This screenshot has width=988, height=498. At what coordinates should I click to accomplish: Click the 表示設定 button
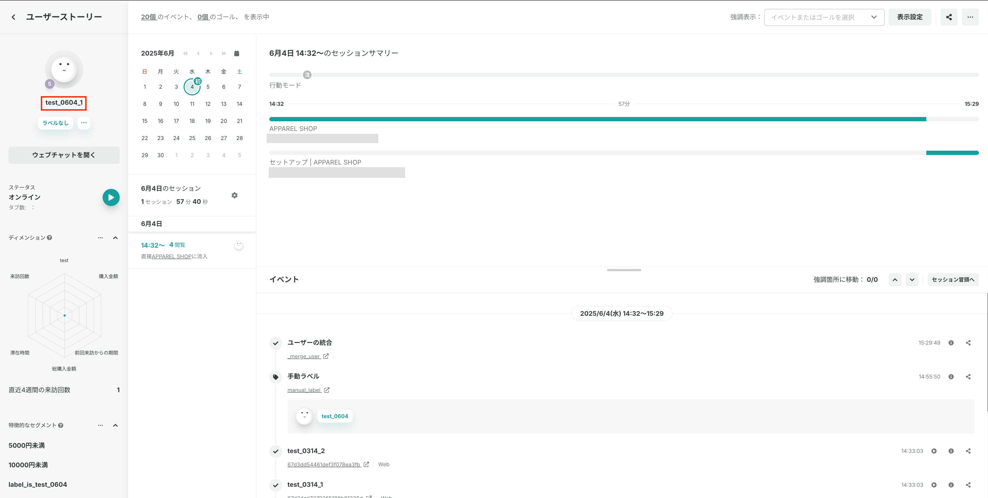[910, 17]
